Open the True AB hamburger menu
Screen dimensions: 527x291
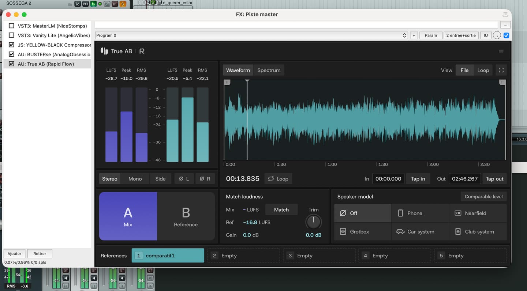(x=501, y=51)
